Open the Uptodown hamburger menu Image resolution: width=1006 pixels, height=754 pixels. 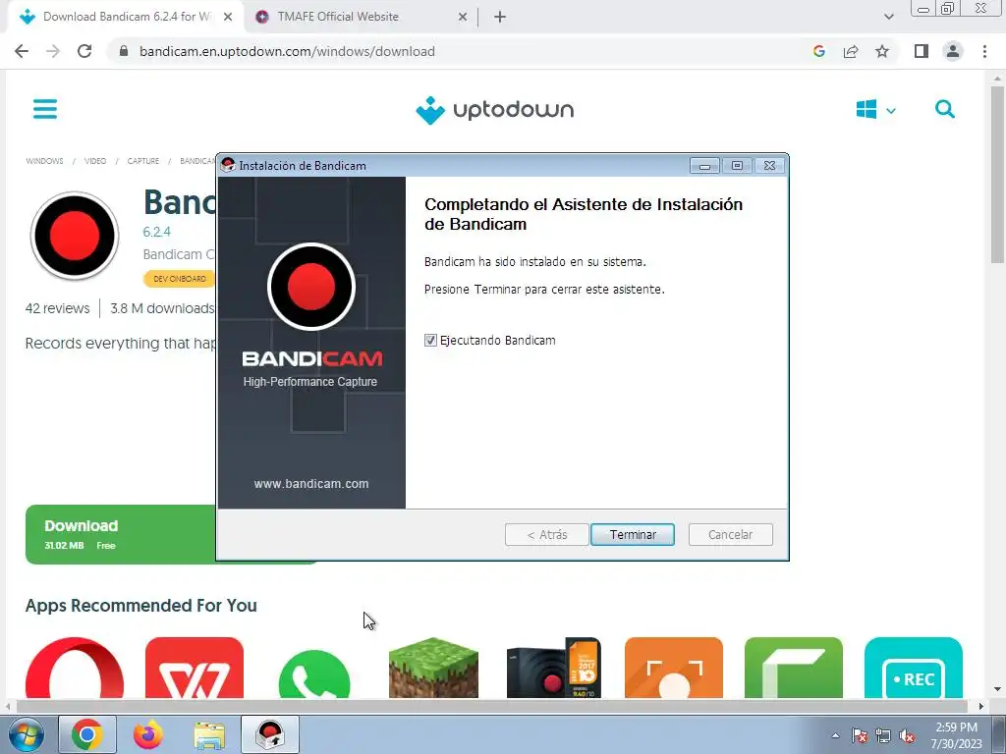tap(45, 109)
